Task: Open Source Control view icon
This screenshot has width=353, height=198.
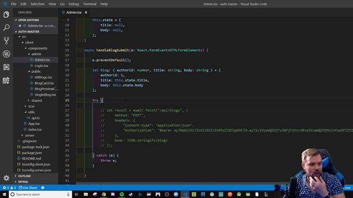Action: click(x=6, y=41)
